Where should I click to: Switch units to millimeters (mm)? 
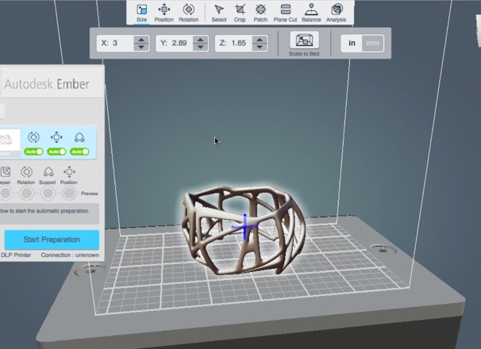(x=373, y=44)
